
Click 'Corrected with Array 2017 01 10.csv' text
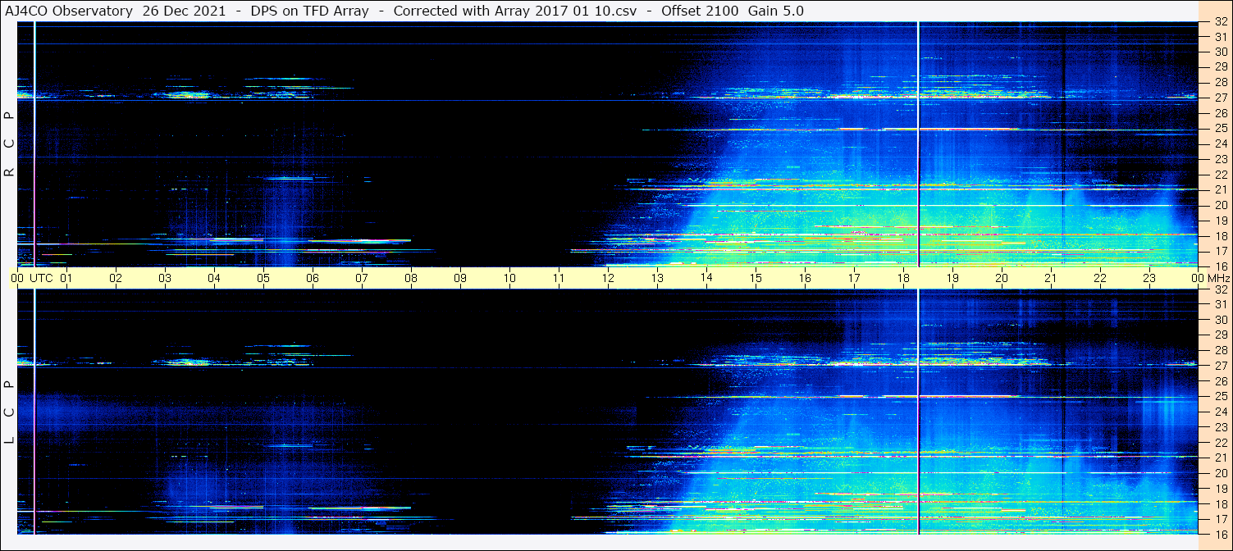coord(517,11)
